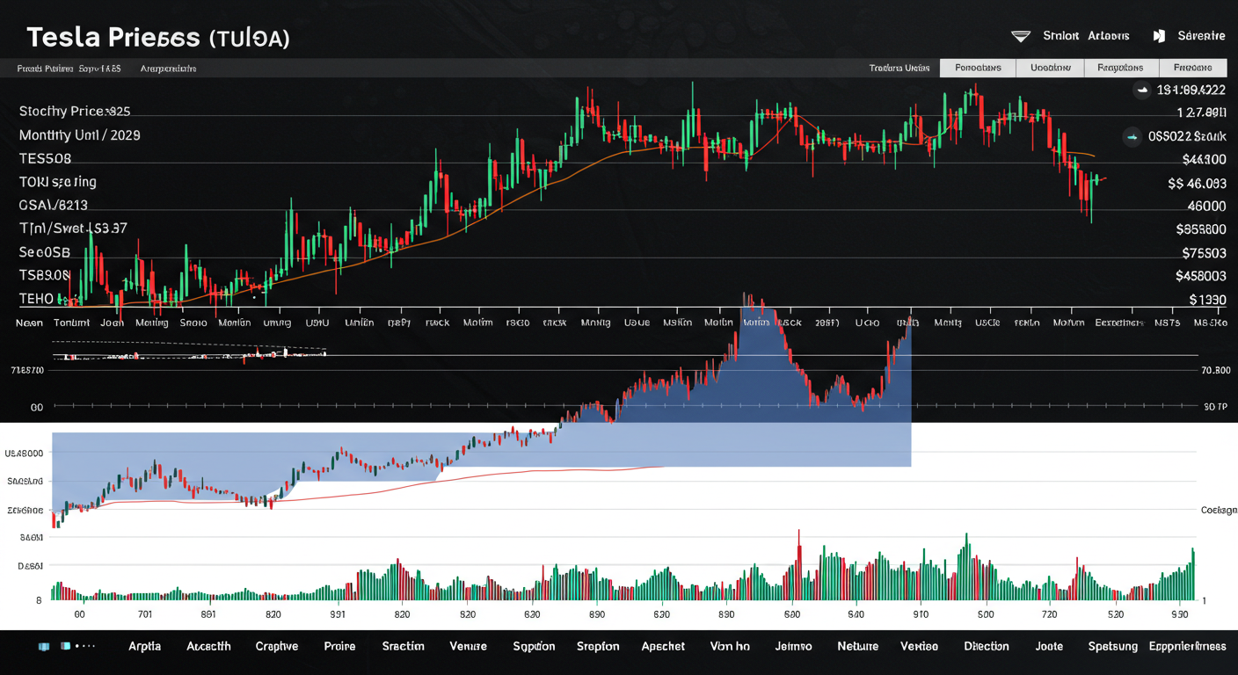This screenshot has height=675, width=1238.
Task: Open Spetsung in the bottom bar
Action: [x=1112, y=646]
